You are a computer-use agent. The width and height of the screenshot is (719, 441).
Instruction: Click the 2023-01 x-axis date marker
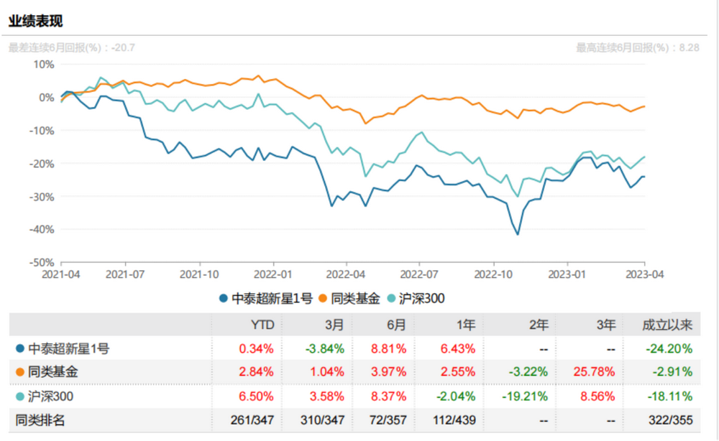(568, 274)
